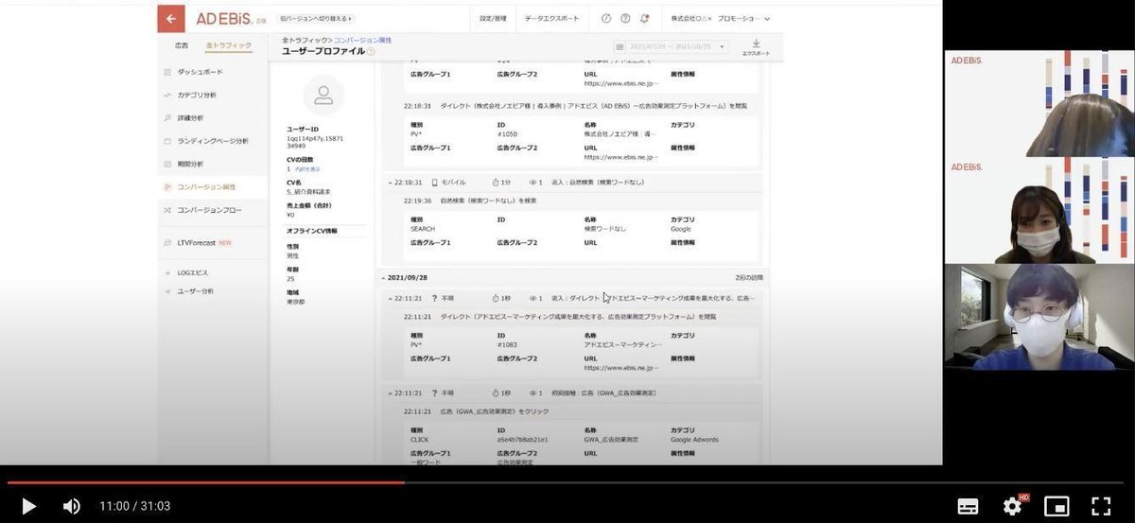Click the LTVForecast sidebar icon
This screenshot has height=523, width=1135.
click(167, 242)
